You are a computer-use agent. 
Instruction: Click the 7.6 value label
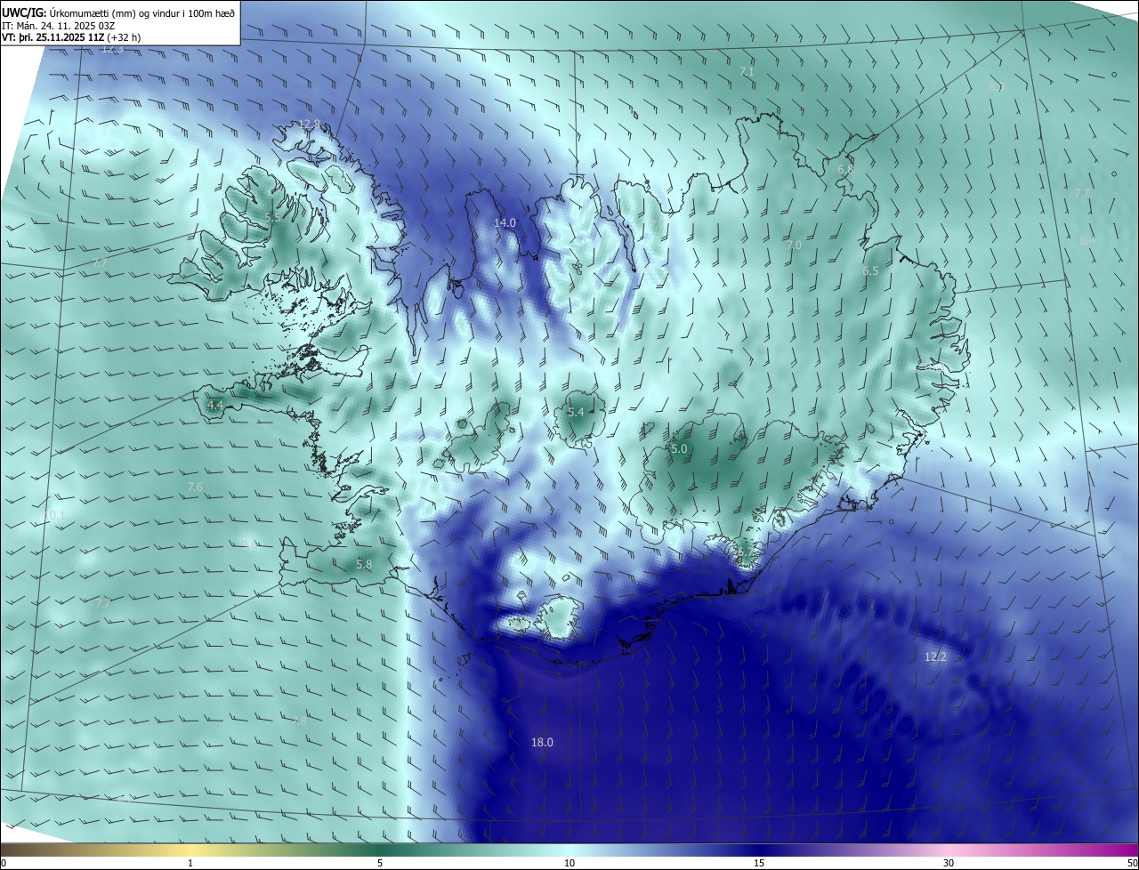tap(195, 487)
